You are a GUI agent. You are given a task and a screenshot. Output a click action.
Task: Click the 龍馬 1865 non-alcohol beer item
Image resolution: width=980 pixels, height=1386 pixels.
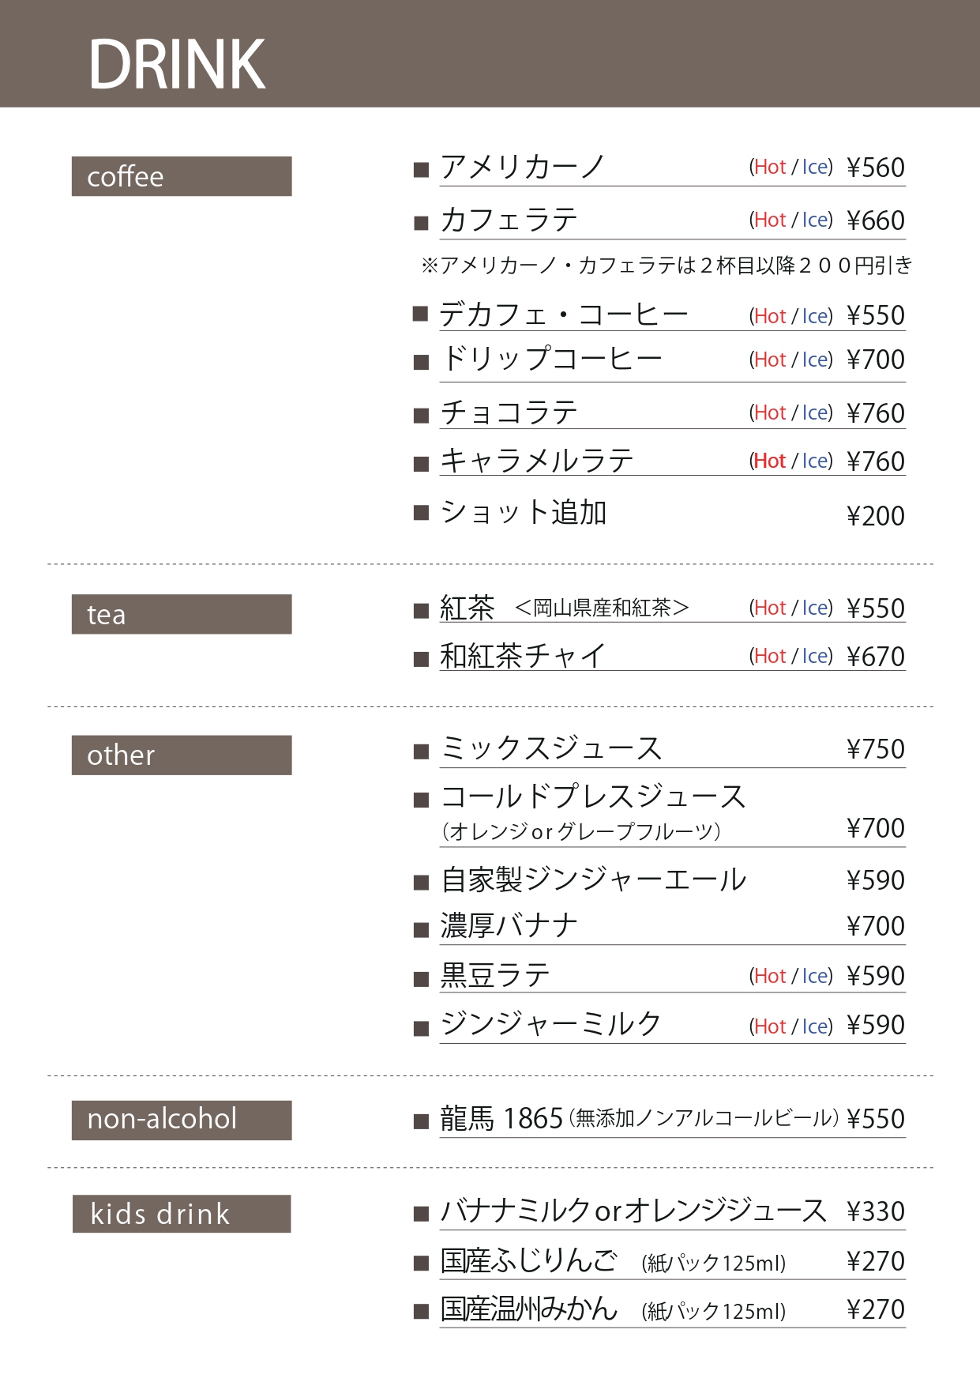(501, 1119)
